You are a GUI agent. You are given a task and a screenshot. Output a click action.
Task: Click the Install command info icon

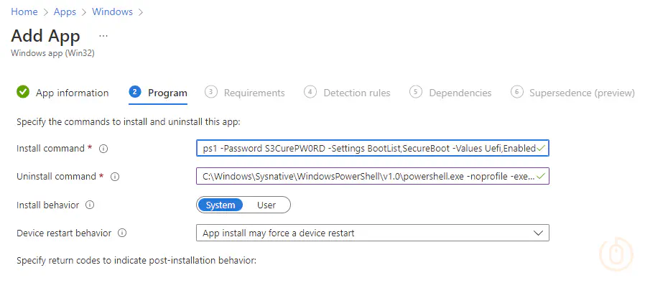pos(103,149)
